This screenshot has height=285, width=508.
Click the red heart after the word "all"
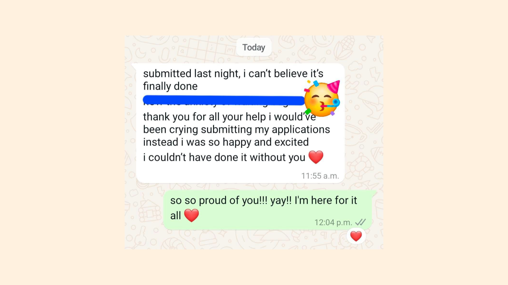pyautogui.click(x=191, y=215)
